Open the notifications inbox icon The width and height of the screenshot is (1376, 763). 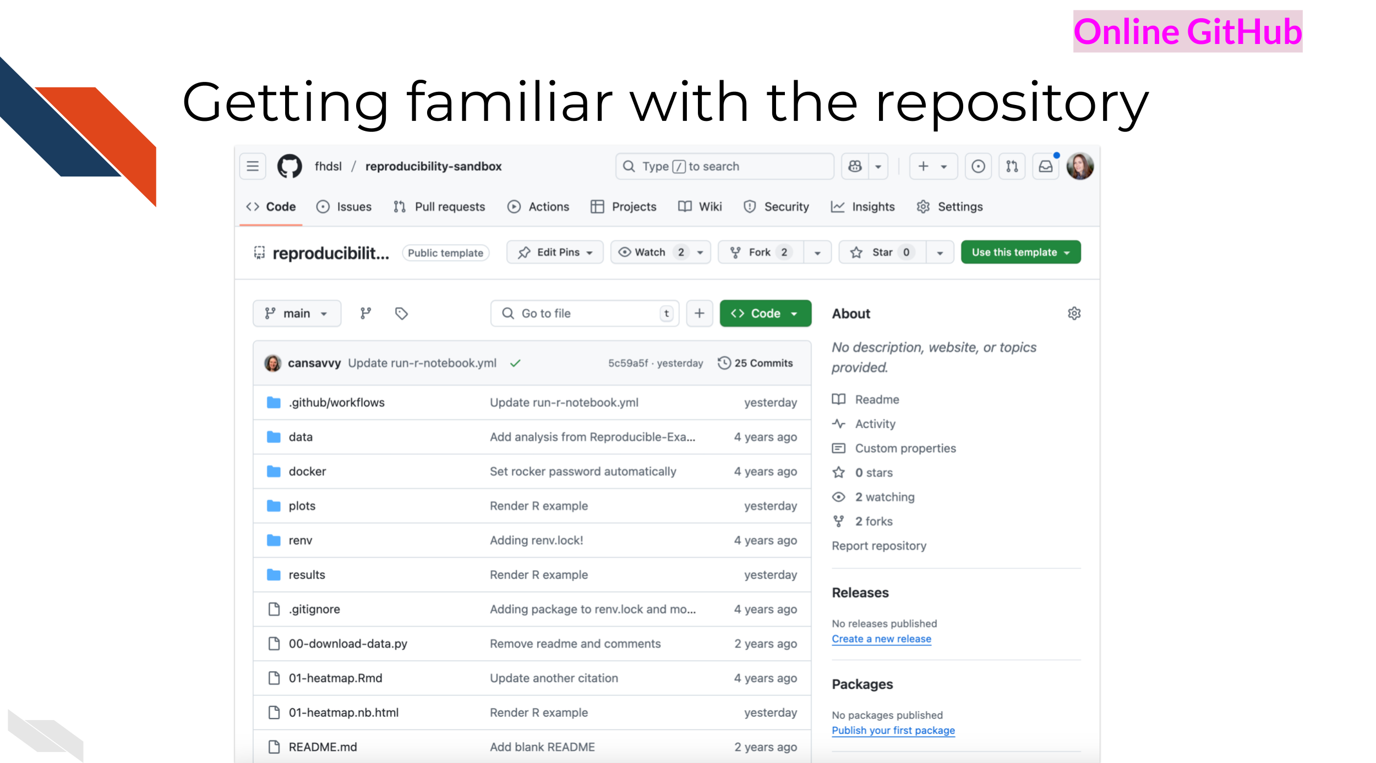coord(1046,166)
